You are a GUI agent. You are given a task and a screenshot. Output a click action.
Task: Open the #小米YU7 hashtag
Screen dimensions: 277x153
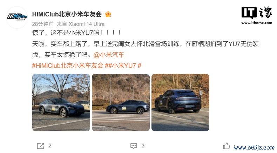pyautogui.click(x=123, y=66)
